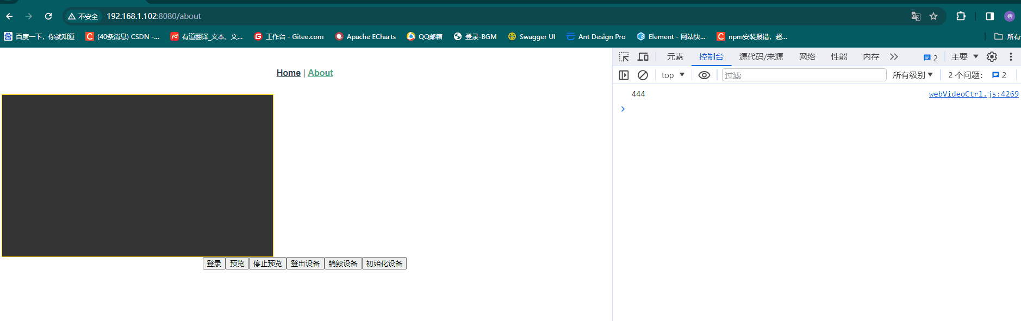The image size is (1021, 321).
Task: Click the 预览 button
Action: (237, 264)
